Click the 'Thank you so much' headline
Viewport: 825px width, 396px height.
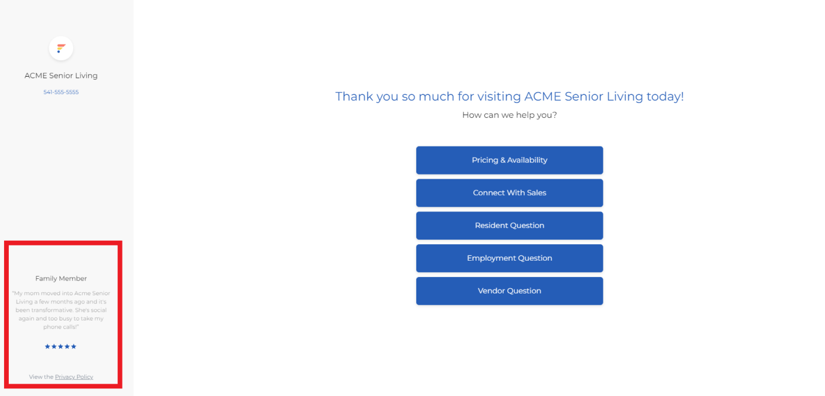coord(510,96)
